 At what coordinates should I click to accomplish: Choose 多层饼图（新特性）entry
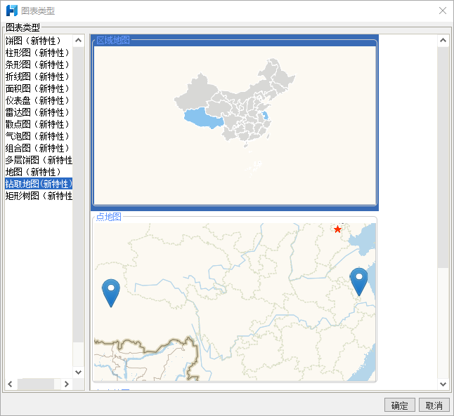pos(39,160)
